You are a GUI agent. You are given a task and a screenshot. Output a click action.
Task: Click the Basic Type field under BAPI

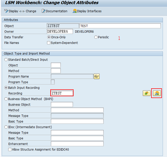(x=77, y=122)
